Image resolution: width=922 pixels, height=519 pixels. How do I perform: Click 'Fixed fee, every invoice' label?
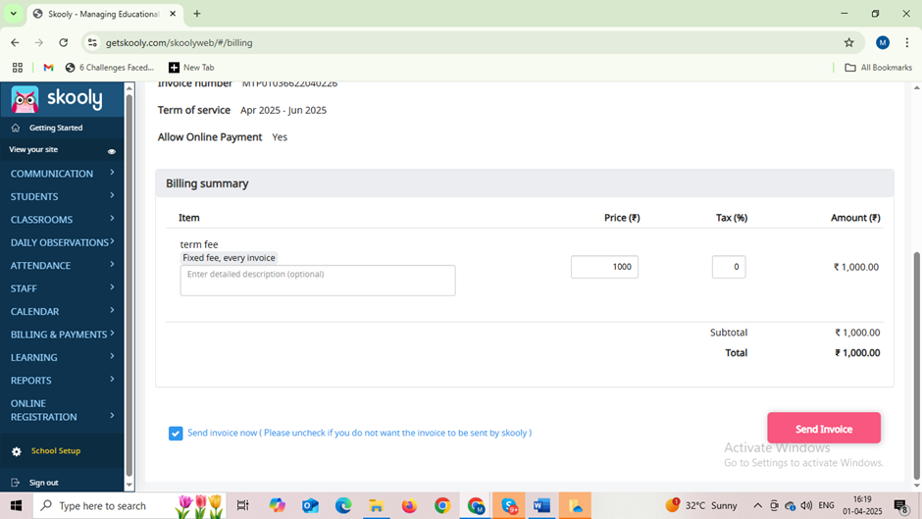point(229,258)
